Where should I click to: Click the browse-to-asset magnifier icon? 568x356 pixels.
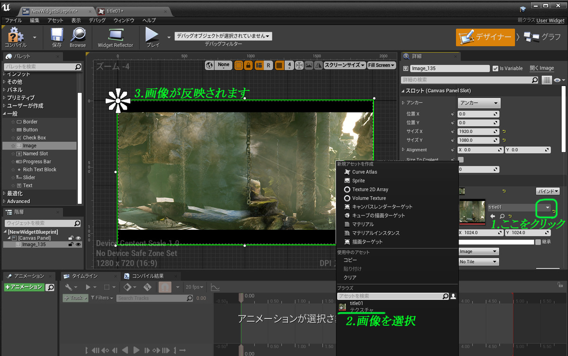pos(502,216)
